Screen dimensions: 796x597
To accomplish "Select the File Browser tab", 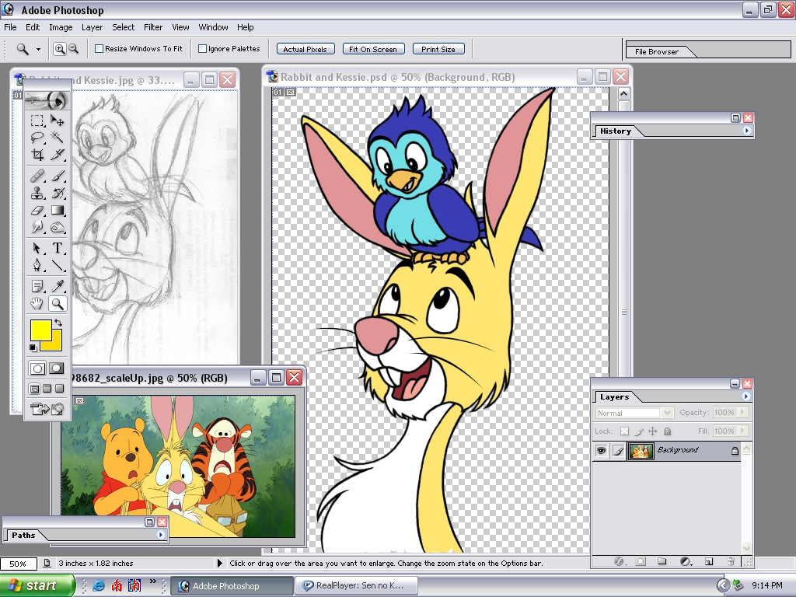I will pos(656,51).
